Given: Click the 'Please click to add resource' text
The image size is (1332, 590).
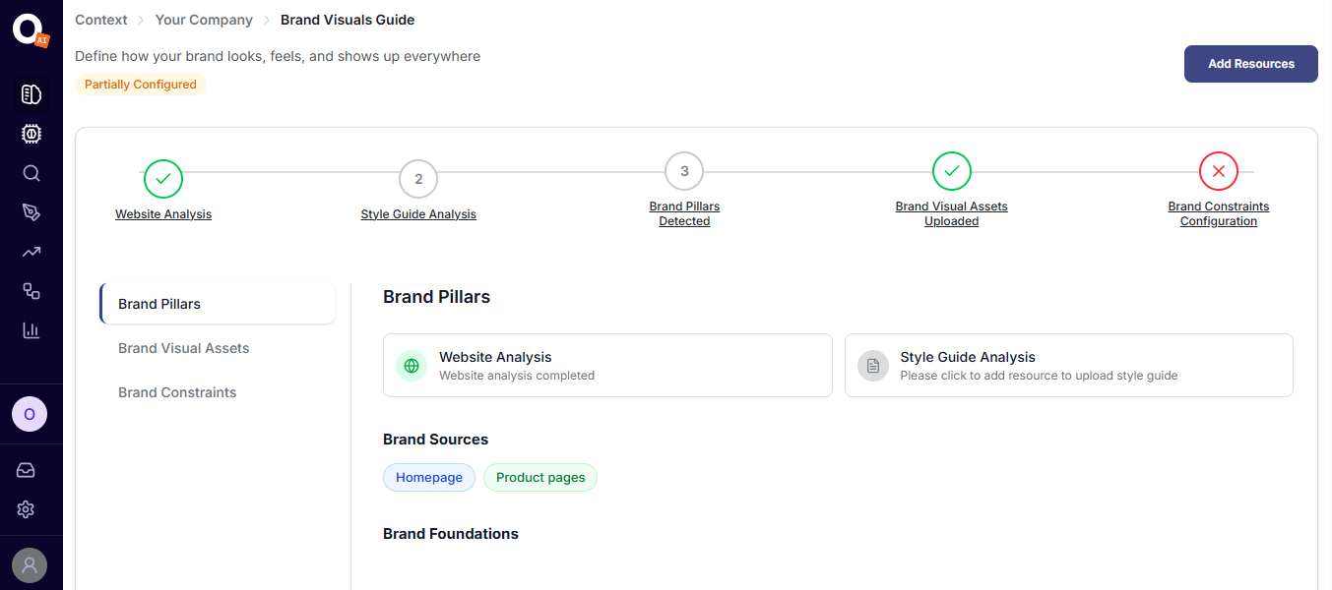Looking at the screenshot, I should tap(1039, 376).
